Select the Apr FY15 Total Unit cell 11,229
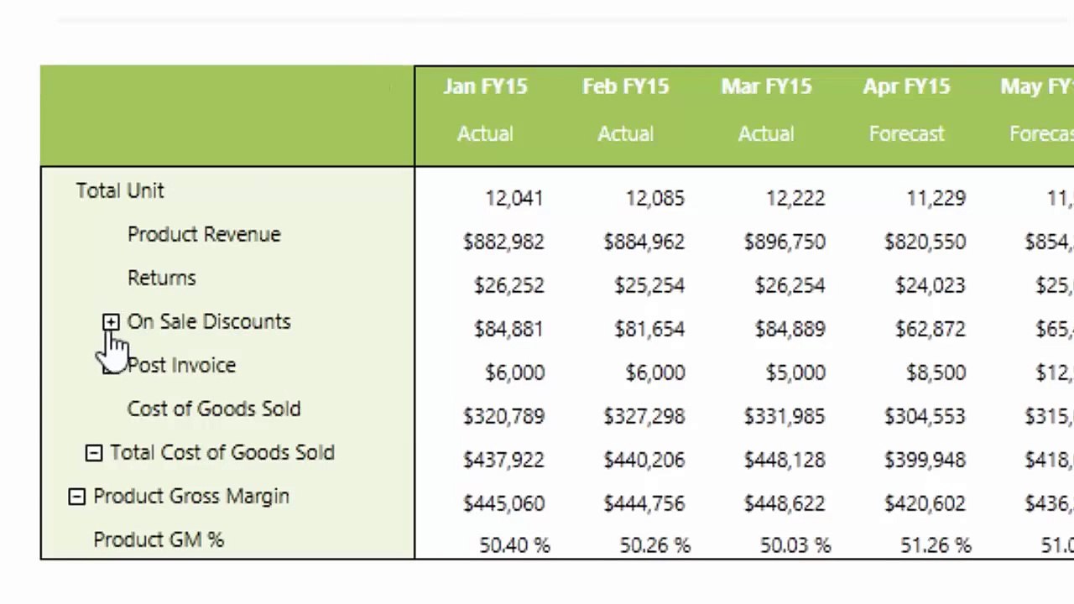Screen dimensions: 1074x604 coord(936,199)
